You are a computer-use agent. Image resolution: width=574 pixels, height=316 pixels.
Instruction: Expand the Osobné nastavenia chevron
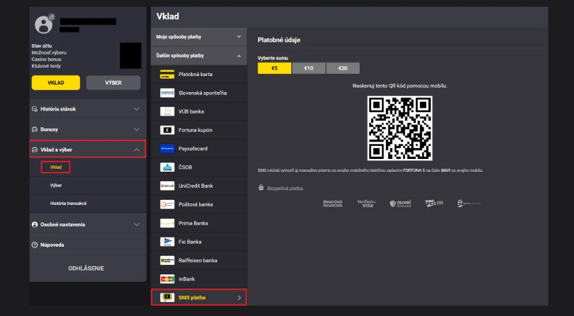pyautogui.click(x=136, y=225)
